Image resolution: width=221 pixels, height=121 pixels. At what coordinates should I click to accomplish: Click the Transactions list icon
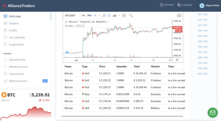click(5, 74)
